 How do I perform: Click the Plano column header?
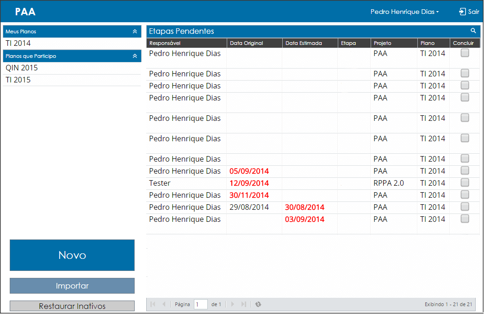[x=434, y=43]
